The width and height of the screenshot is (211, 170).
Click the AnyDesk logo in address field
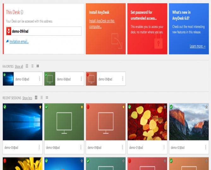9,31
